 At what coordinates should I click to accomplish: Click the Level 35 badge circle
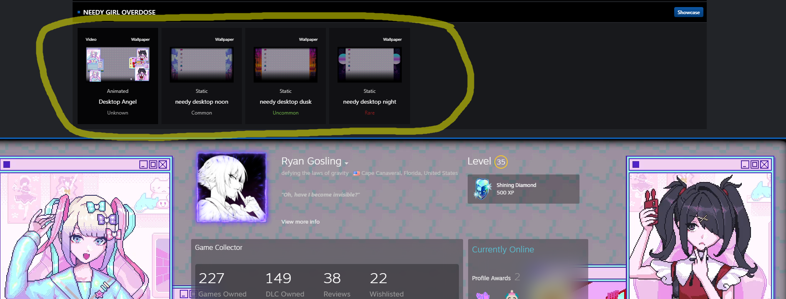[501, 162]
